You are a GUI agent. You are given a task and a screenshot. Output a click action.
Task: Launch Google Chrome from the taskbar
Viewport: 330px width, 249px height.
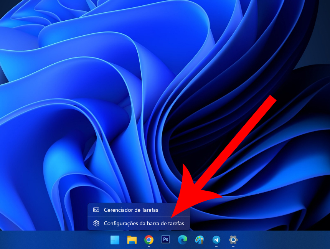coord(149,240)
